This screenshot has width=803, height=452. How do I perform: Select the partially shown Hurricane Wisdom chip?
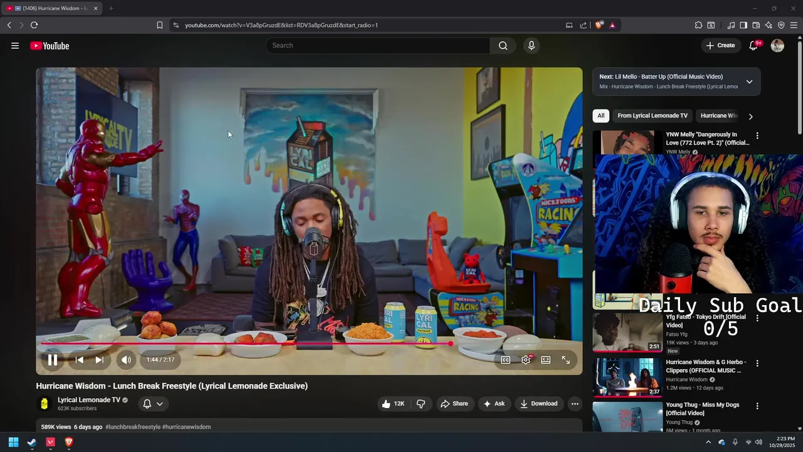click(719, 116)
